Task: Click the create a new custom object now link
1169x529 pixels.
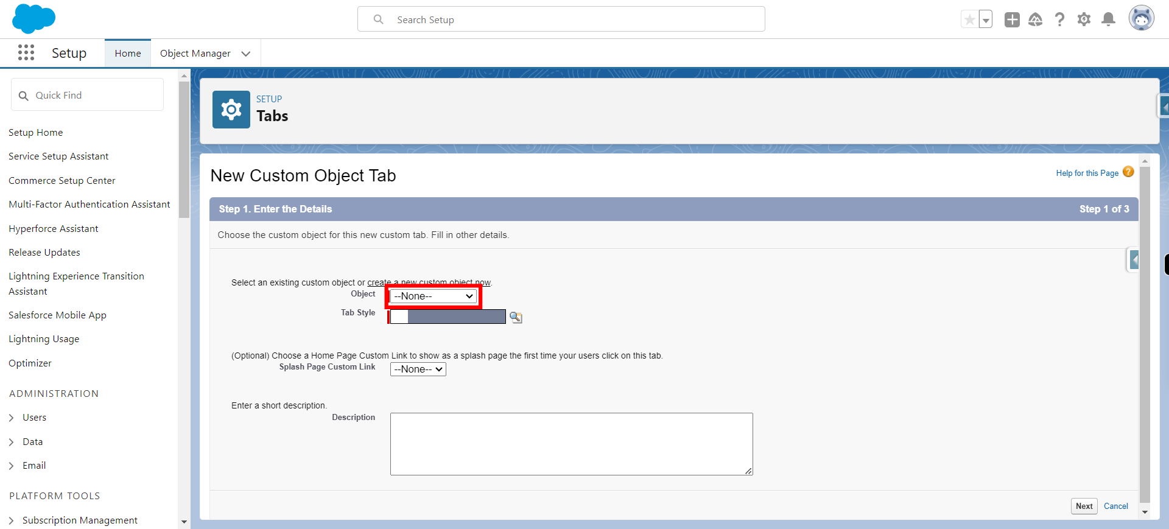Action: click(x=429, y=282)
